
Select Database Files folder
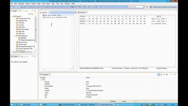pos(23,21)
